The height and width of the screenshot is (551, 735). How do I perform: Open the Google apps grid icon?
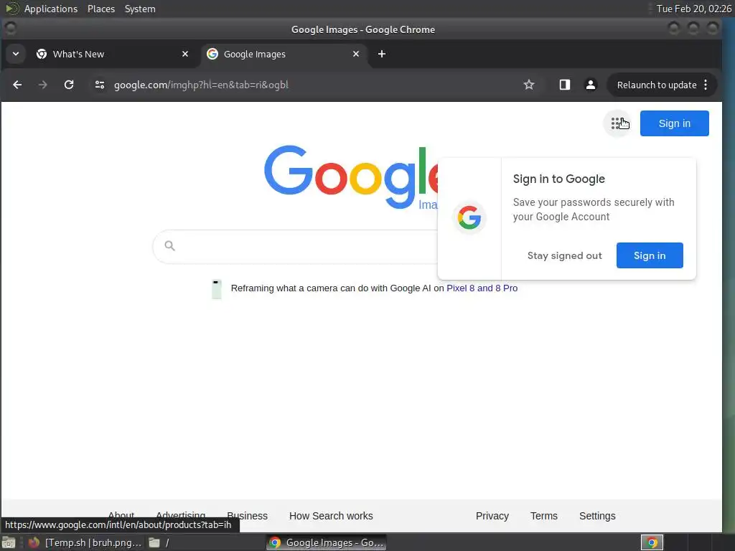click(617, 123)
